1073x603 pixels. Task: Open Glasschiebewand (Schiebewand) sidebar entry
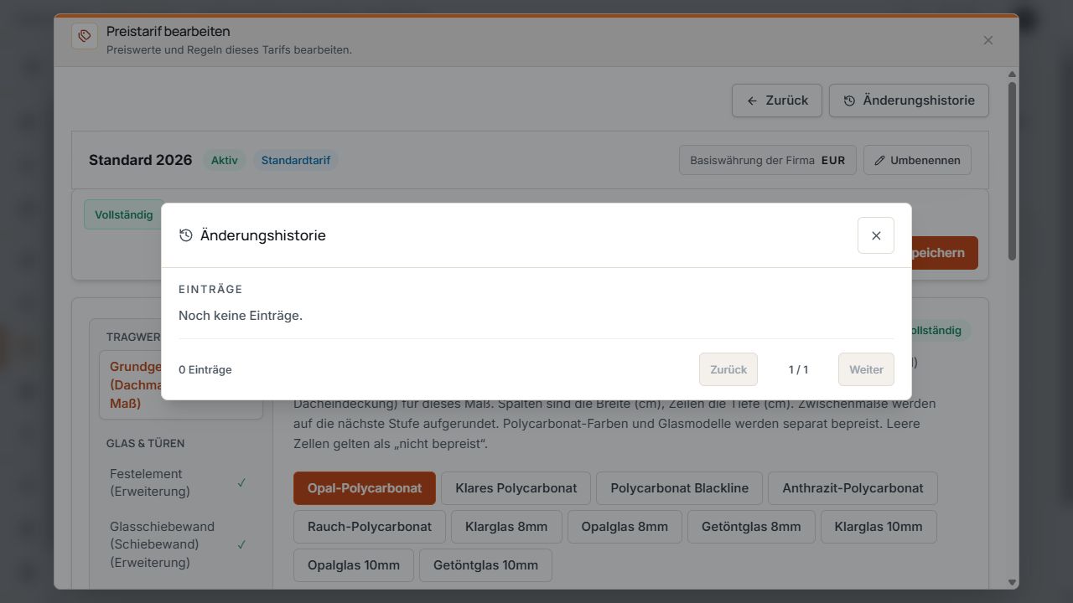180,544
